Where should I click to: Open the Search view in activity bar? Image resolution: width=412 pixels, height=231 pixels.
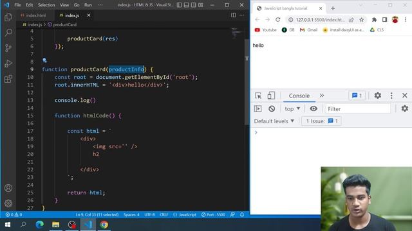(8, 33)
